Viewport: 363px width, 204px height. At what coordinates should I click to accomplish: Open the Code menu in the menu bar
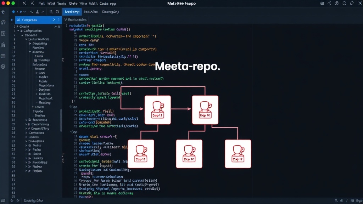[x=104, y=4]
